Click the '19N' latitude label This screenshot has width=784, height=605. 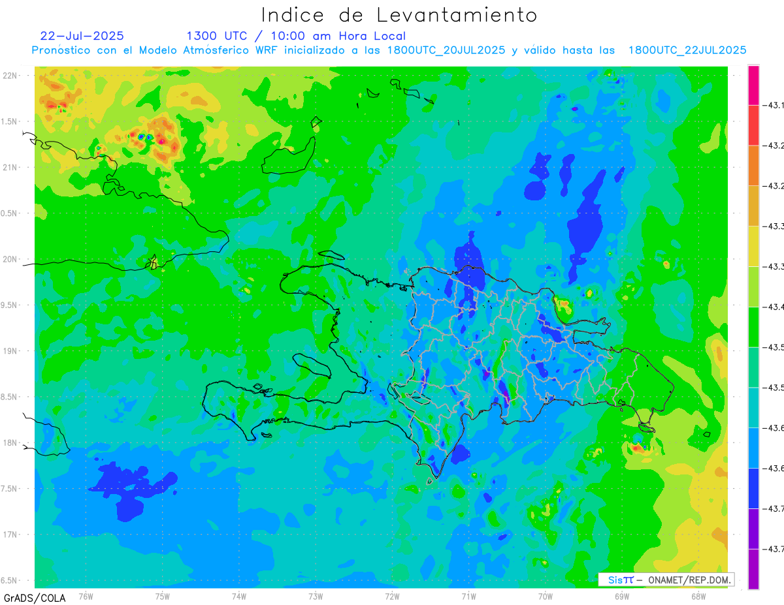(10, 351)
